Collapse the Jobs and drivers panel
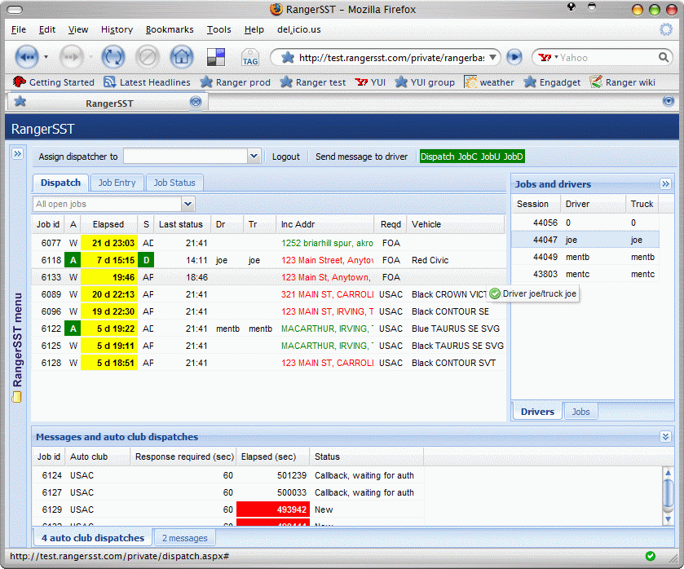This screenshot has height=569, width=684. click(x=665, y=184)
